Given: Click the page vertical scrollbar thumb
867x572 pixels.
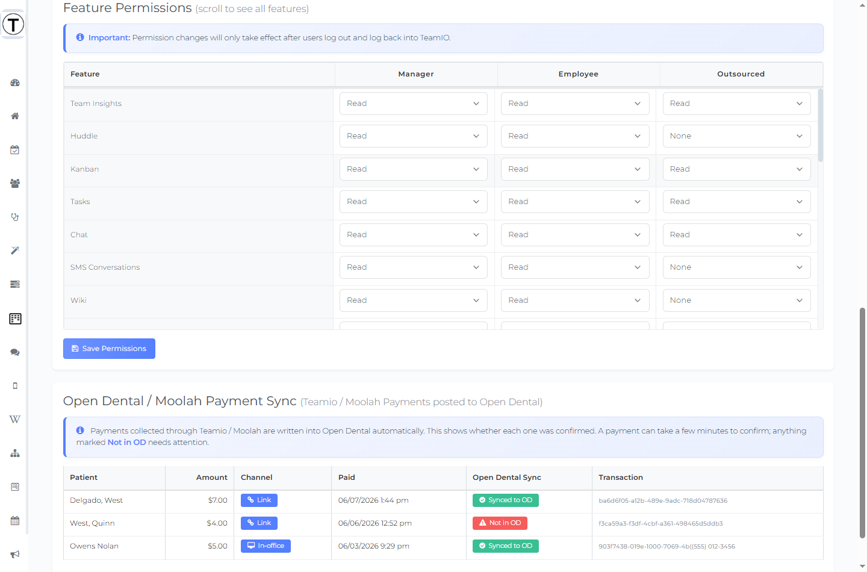Looking at the screenshot, I should click(862, 422).
